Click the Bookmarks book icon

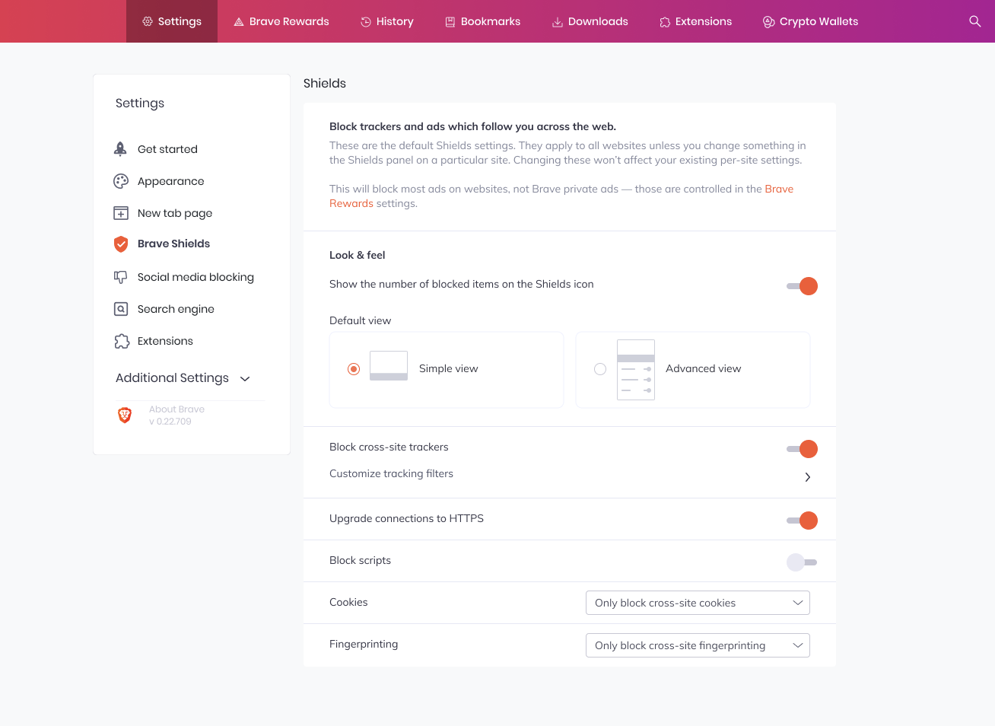pos(450,22)
